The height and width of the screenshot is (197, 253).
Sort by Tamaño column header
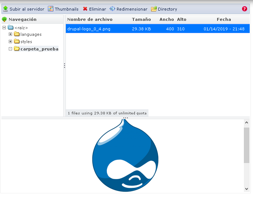click(141, 19)
